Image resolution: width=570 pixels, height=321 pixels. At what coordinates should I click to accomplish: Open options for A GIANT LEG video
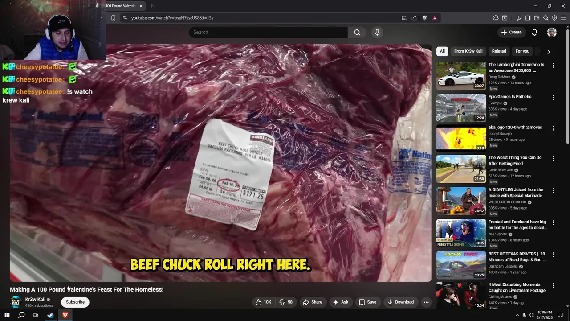pos(553,190)
